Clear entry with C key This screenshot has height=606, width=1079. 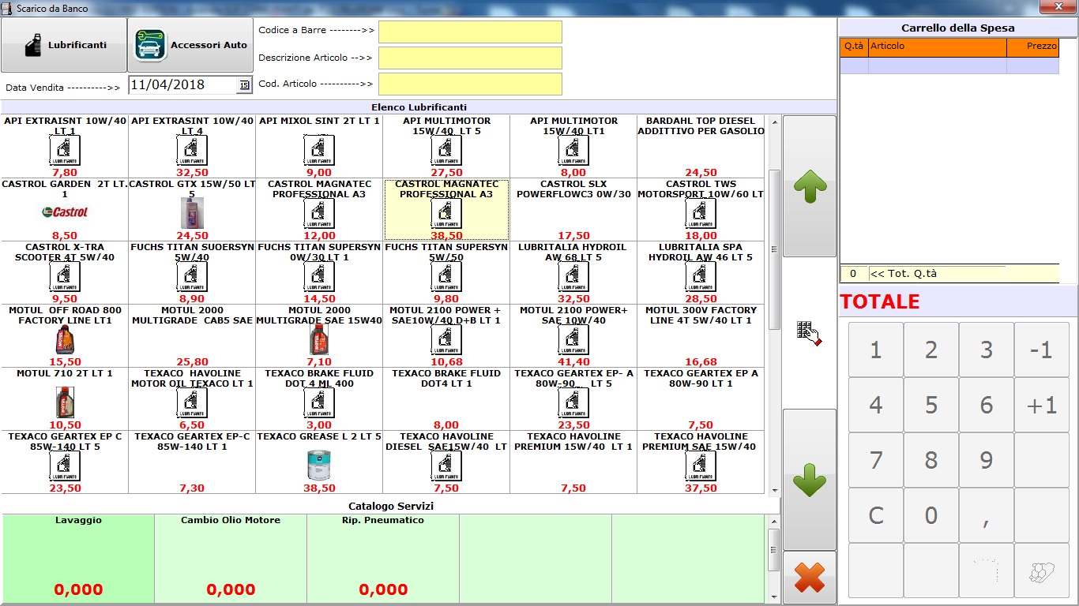tap(875, 515)
